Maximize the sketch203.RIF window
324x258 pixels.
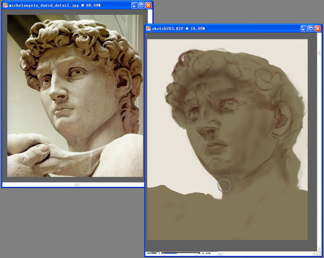point(311,28)
